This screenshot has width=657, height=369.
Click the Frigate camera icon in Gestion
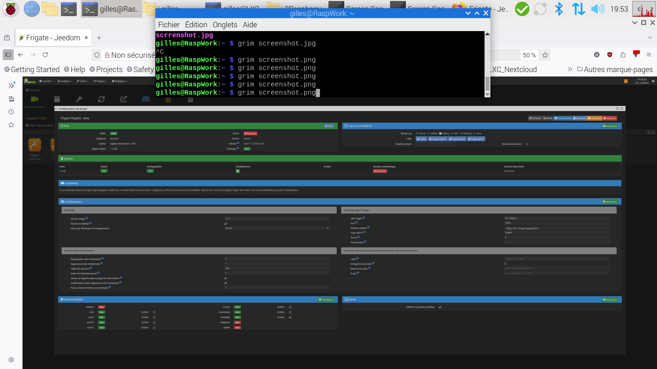coord(35,99)
